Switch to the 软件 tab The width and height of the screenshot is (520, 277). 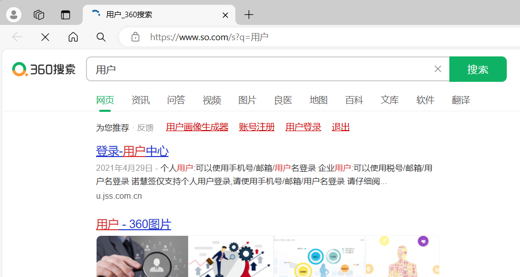tap(425, 100)
